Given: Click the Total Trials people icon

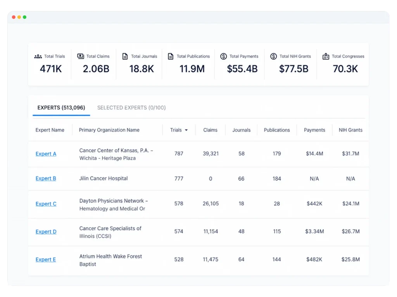Looking at the screenshot, I should tap(38, 56).
